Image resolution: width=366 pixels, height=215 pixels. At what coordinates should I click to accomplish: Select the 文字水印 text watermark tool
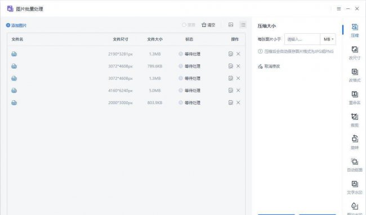pyautogui.click(x=355, y=187)
